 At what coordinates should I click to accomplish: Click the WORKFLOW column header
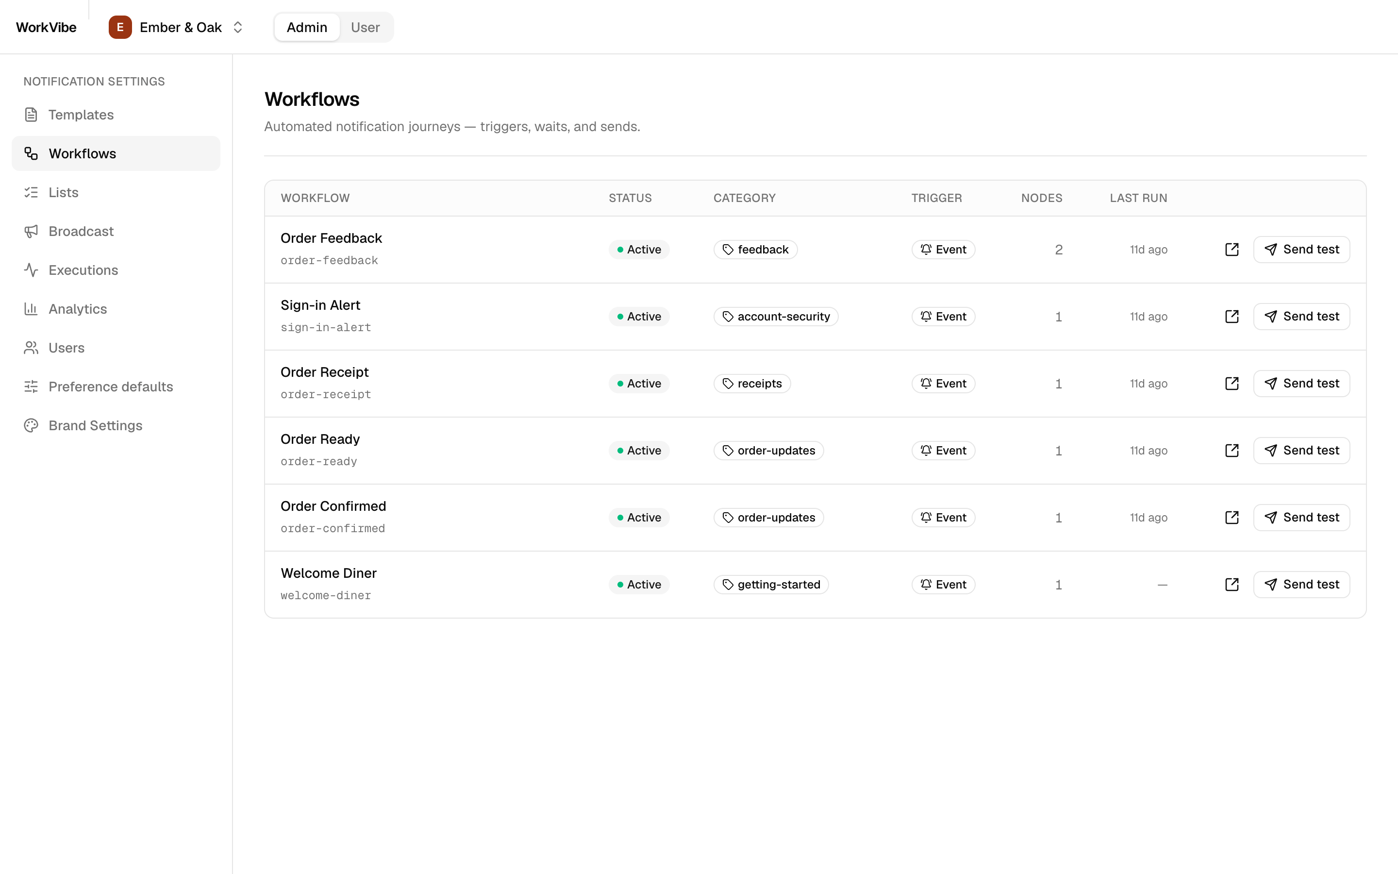(x=315, y=198)
